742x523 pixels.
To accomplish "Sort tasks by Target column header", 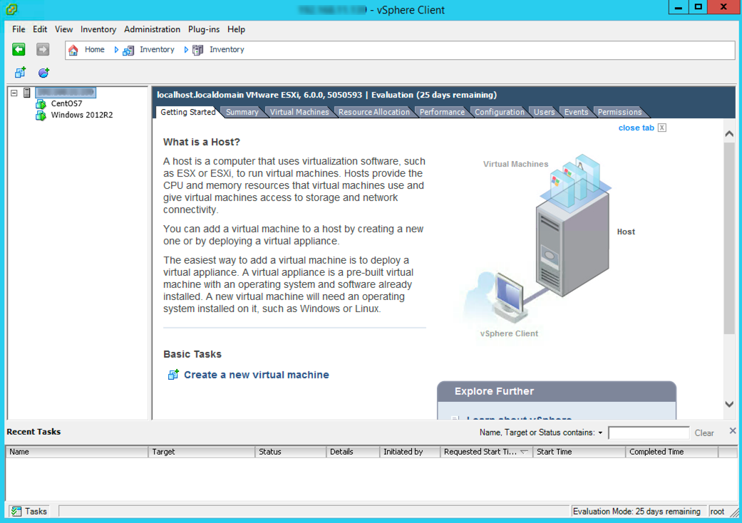I will point(202,452).
